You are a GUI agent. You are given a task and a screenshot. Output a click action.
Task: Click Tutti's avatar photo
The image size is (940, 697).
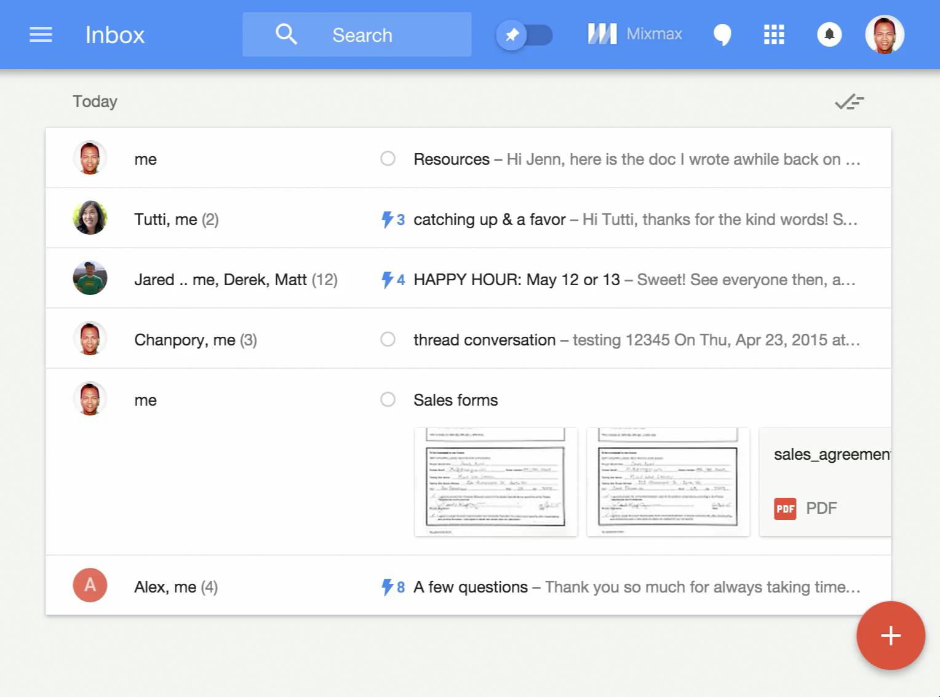pos(90,218)
